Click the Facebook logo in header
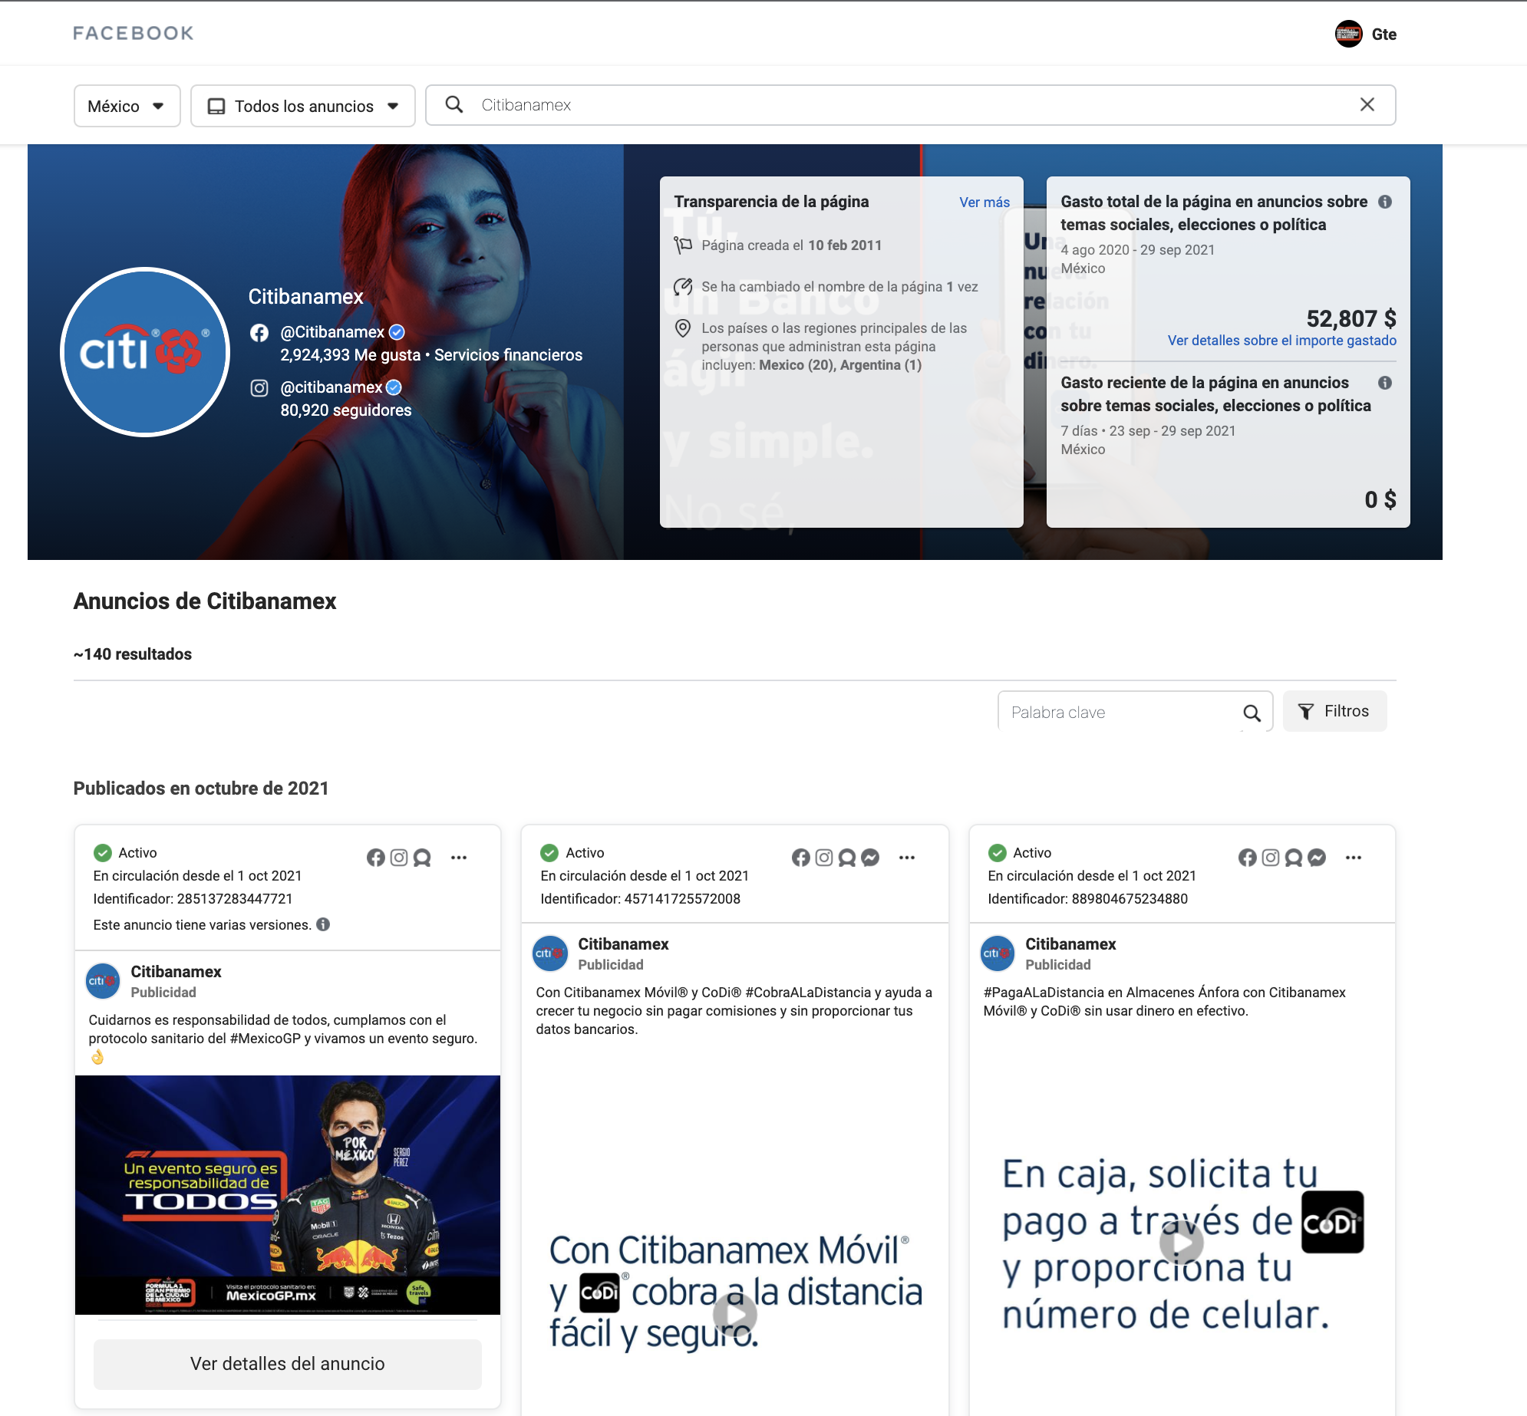1527x1416 pixels. coord(134,33)
